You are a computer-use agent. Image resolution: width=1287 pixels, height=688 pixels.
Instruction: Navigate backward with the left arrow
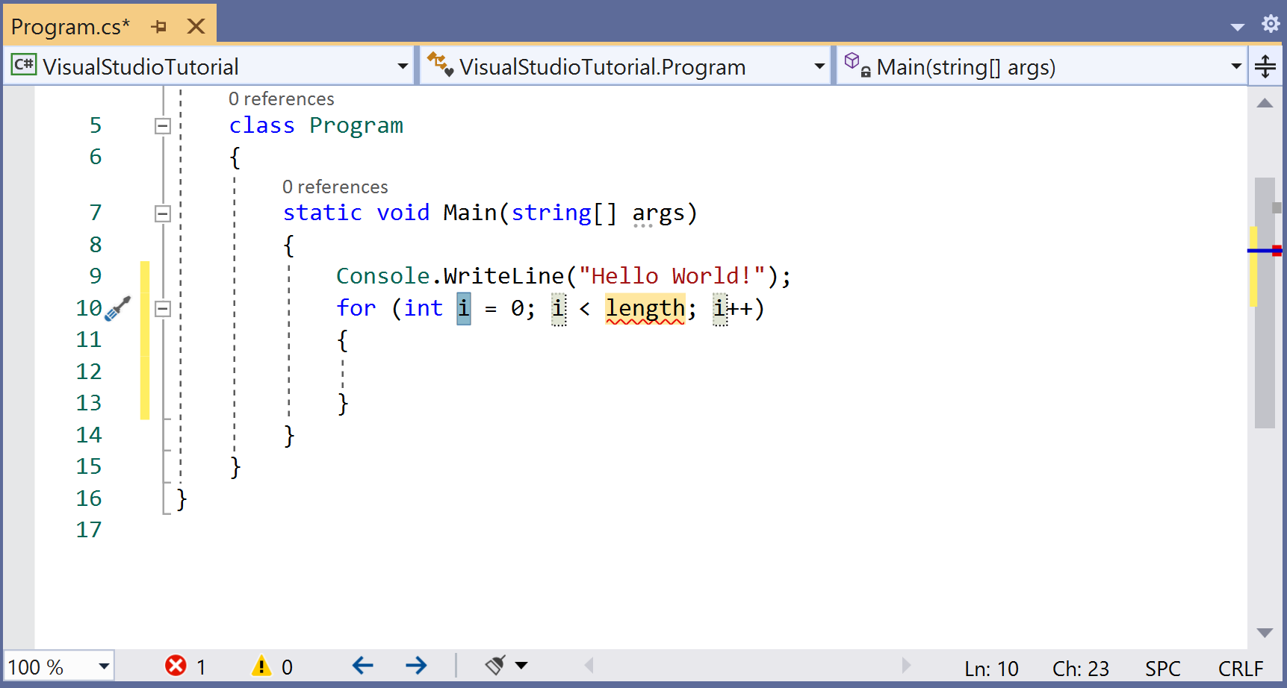point(363,666)
